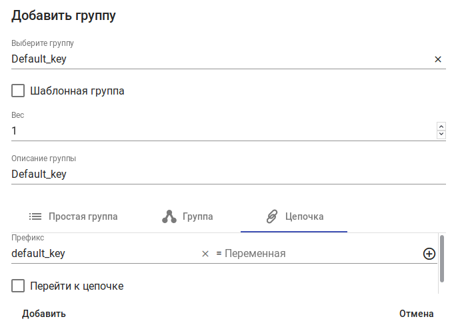Viewport: 456px width, 325px height.
Task: Cancel with the Отмена button
Action: click(416, 314)
